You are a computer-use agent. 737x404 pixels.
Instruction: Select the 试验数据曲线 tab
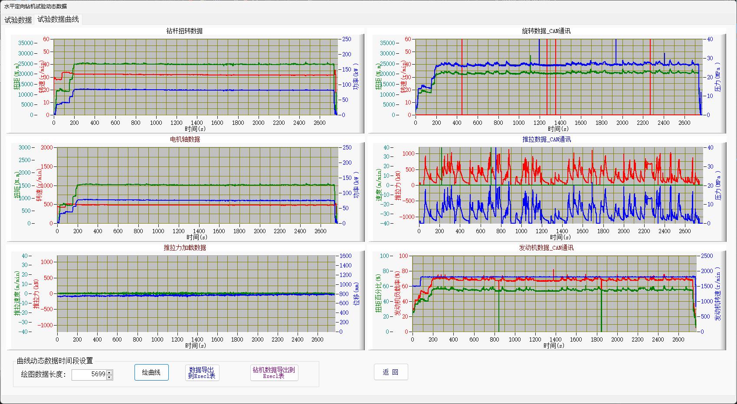pyautogui.click(x=58, y=19)
